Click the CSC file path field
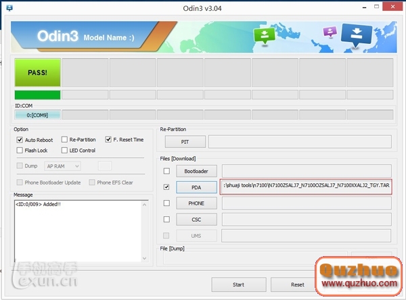This screenshot has height=300, width=406. (x=307, y=220)
